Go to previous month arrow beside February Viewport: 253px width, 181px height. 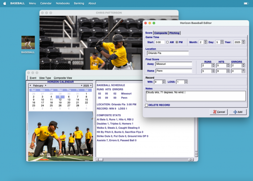pyautogui.click(x=30, y=85)
